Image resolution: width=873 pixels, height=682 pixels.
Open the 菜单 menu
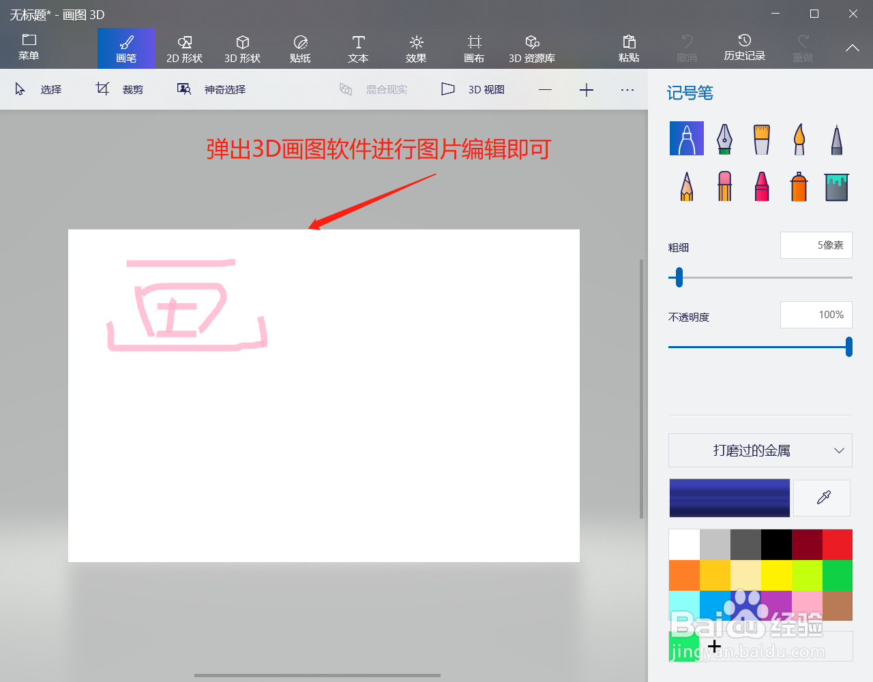[x=28, y=48]
